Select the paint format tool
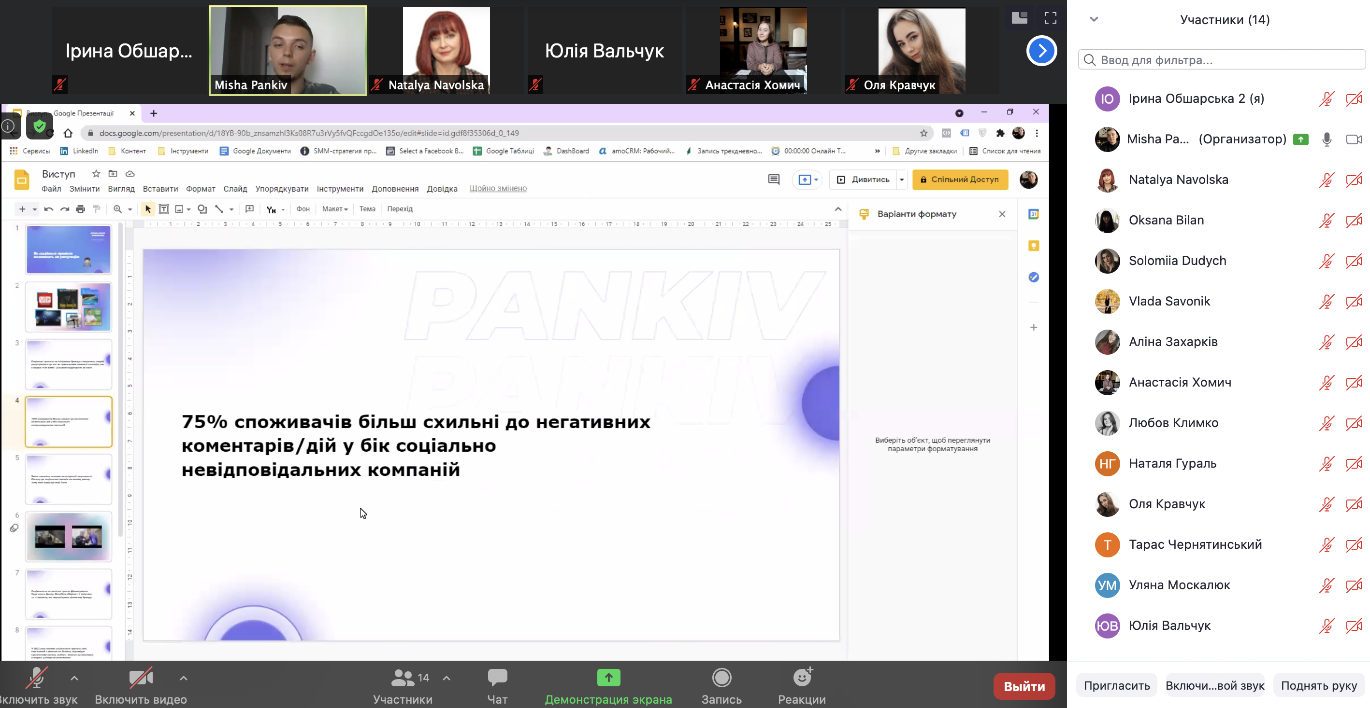Image resolution: width=1370 pixels, height=708 pixels. pyautogui.click(x=96, y=209)
